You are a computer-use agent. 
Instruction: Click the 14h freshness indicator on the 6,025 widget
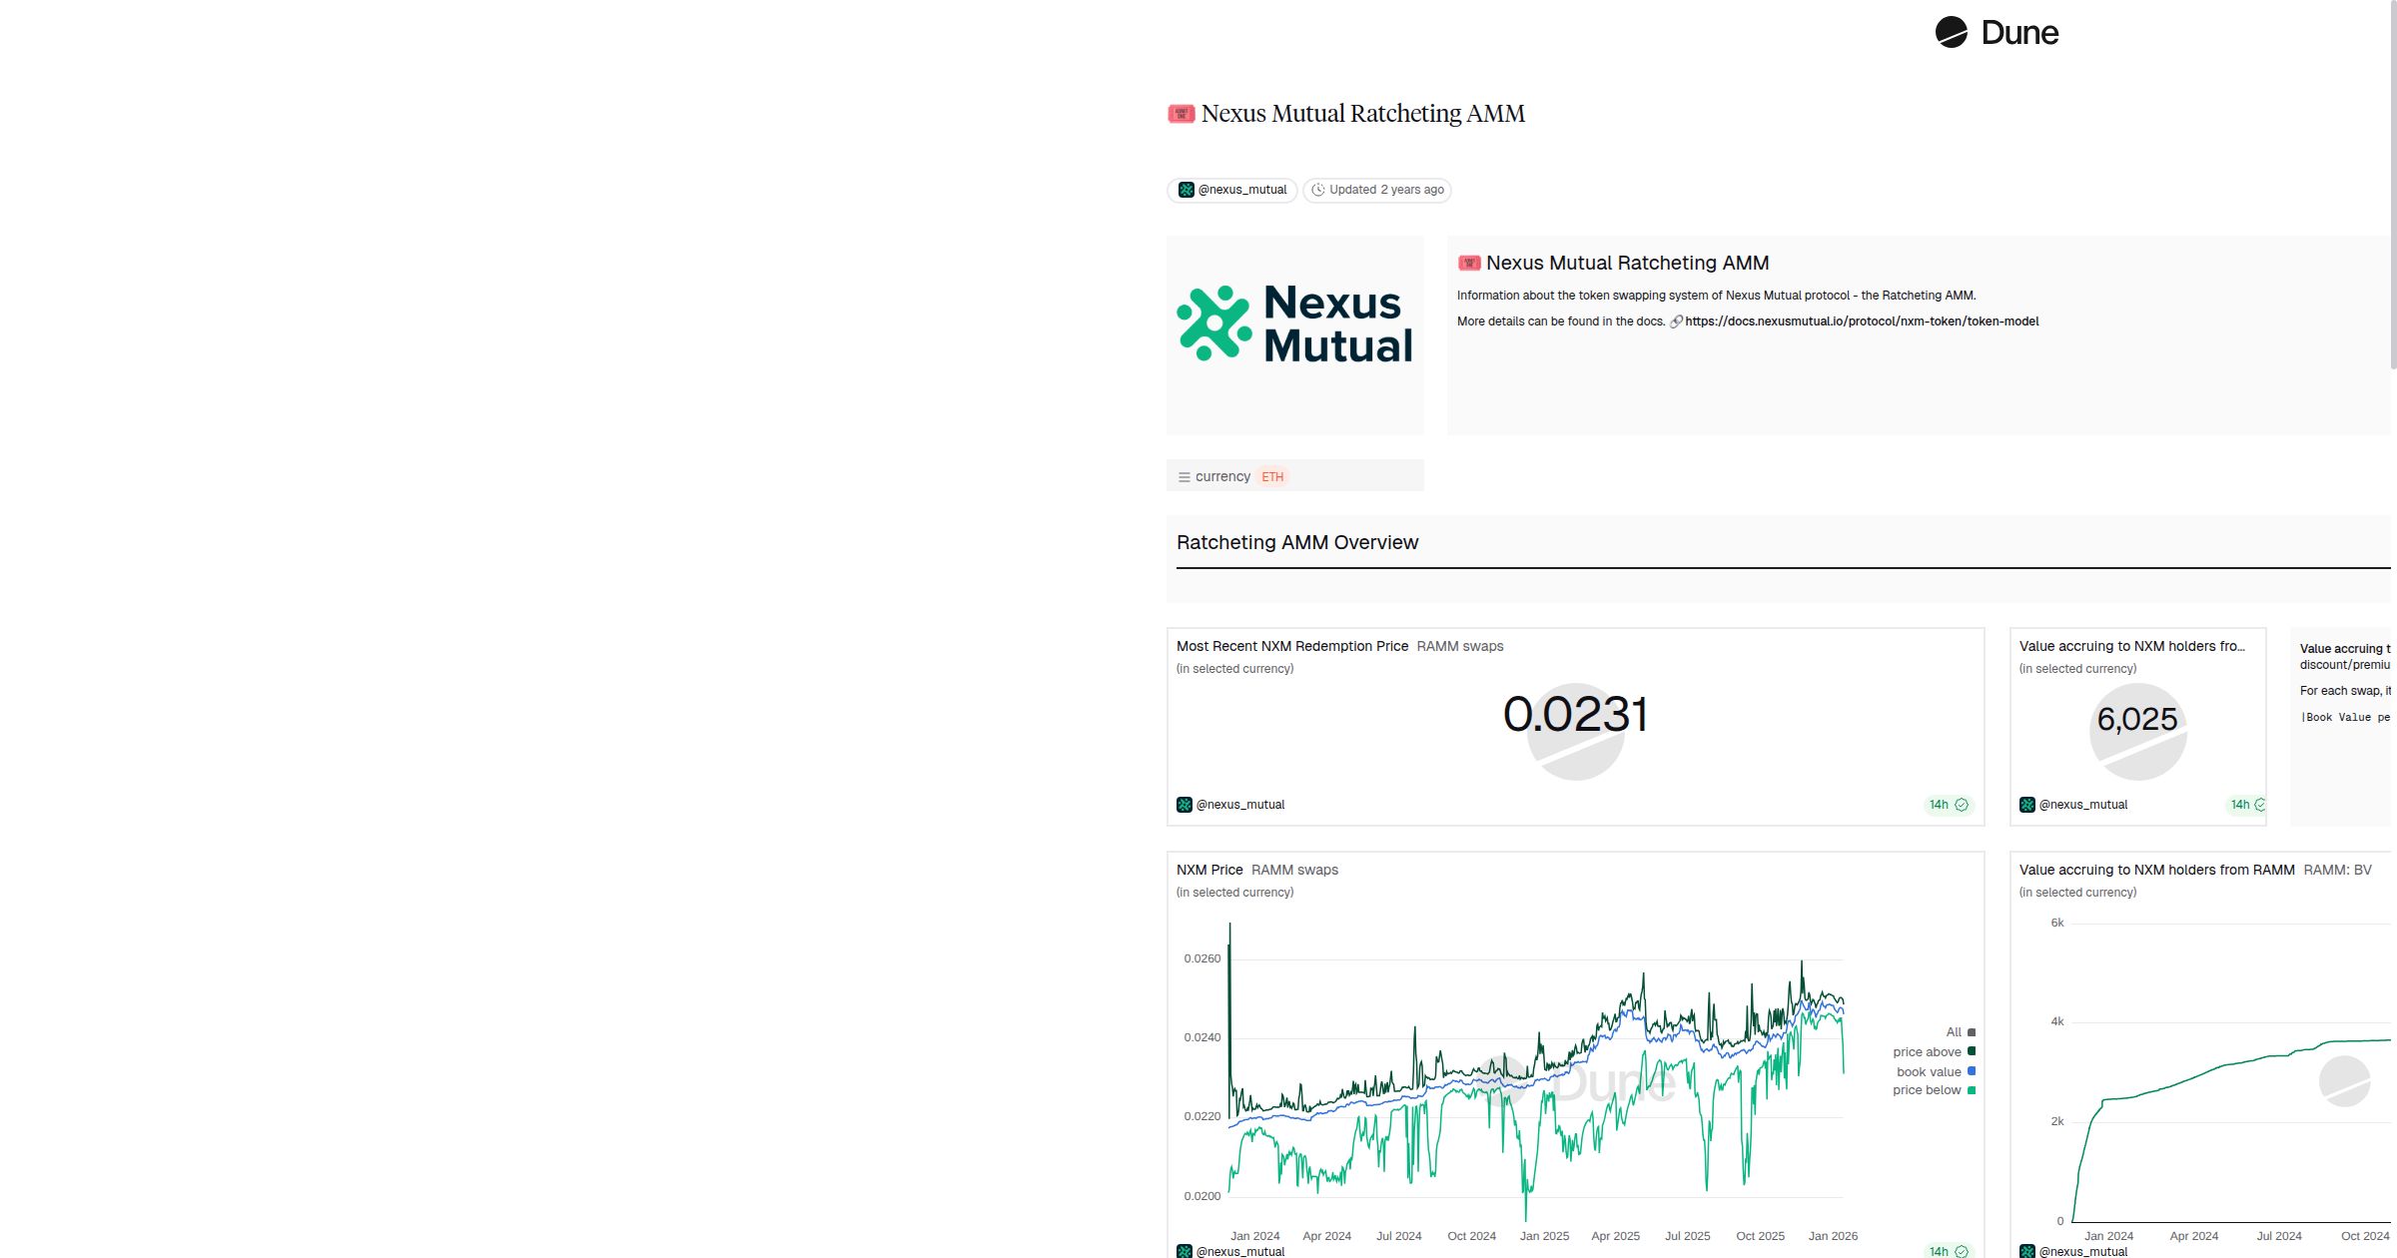pyautogui.click(x=2242, y=804)
